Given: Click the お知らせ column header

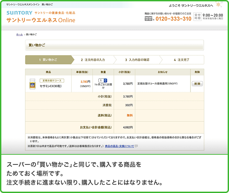Looking at the screenshot, I should (163, 72).
